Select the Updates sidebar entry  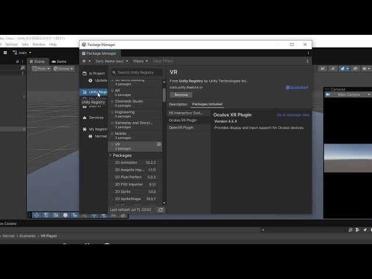[x=98, y=80]
